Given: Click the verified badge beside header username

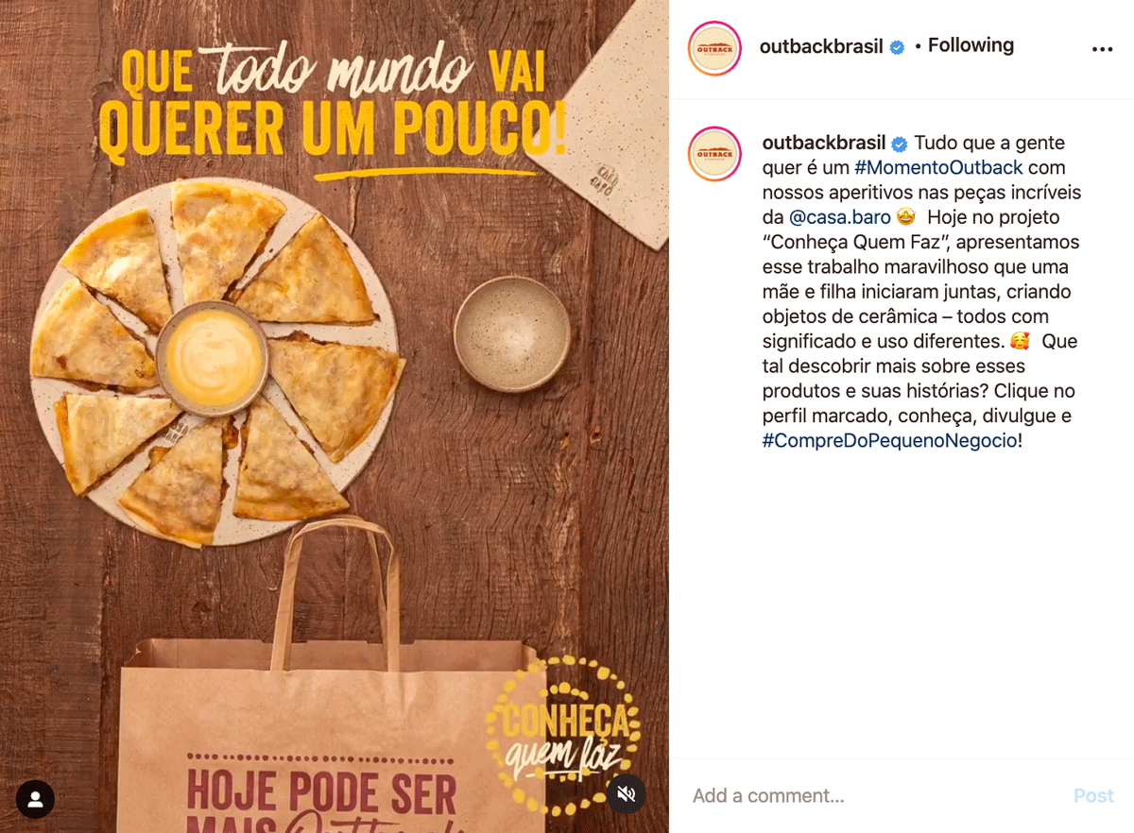Looking at the screenshot, I should click(x=898, y=46).
